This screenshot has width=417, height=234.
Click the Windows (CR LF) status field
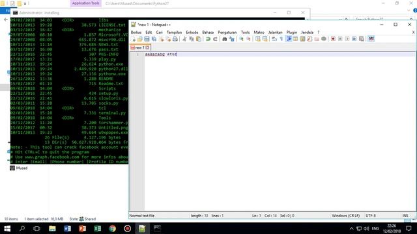[x=345, y=216]
